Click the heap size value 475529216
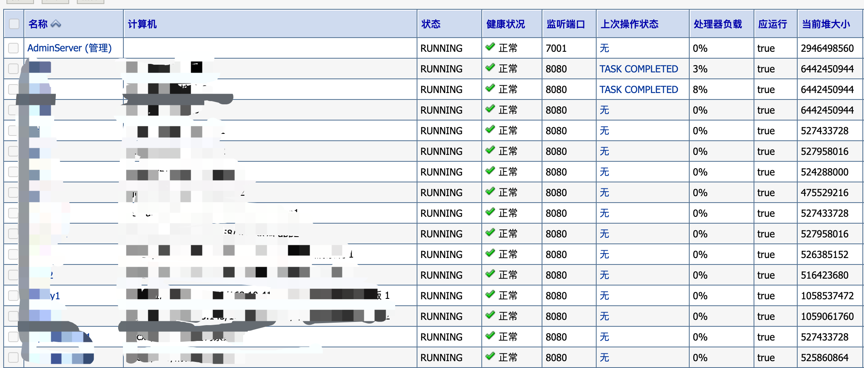 click(x=825, y=193)
